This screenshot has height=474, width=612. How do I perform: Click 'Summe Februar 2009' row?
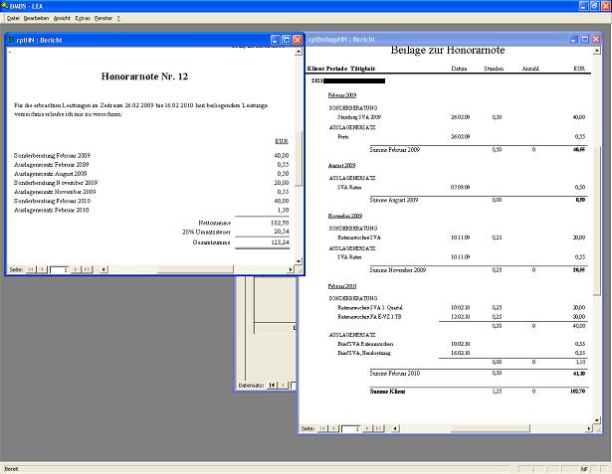point(478,150)
